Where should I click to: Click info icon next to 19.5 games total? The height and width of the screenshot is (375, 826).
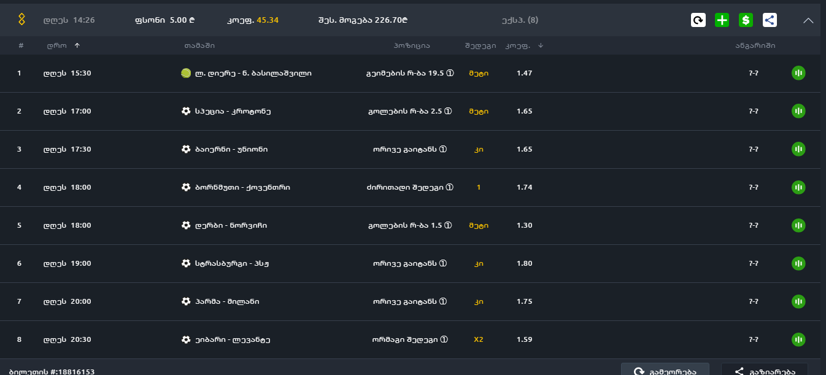click(x=450, y=73)
